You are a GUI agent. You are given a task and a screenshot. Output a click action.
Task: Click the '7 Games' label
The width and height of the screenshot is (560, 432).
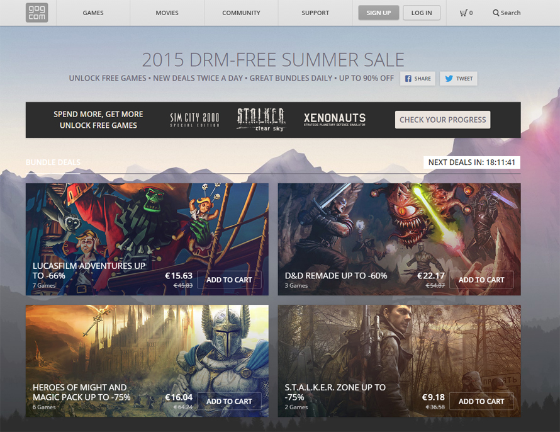(x=44, y=285)
